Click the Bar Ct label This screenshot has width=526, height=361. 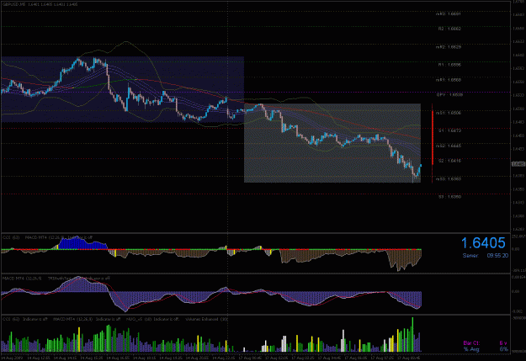point(471,343)
